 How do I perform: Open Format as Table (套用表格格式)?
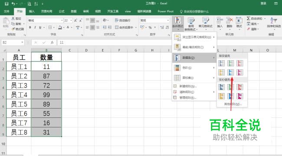tap(191, 24)
